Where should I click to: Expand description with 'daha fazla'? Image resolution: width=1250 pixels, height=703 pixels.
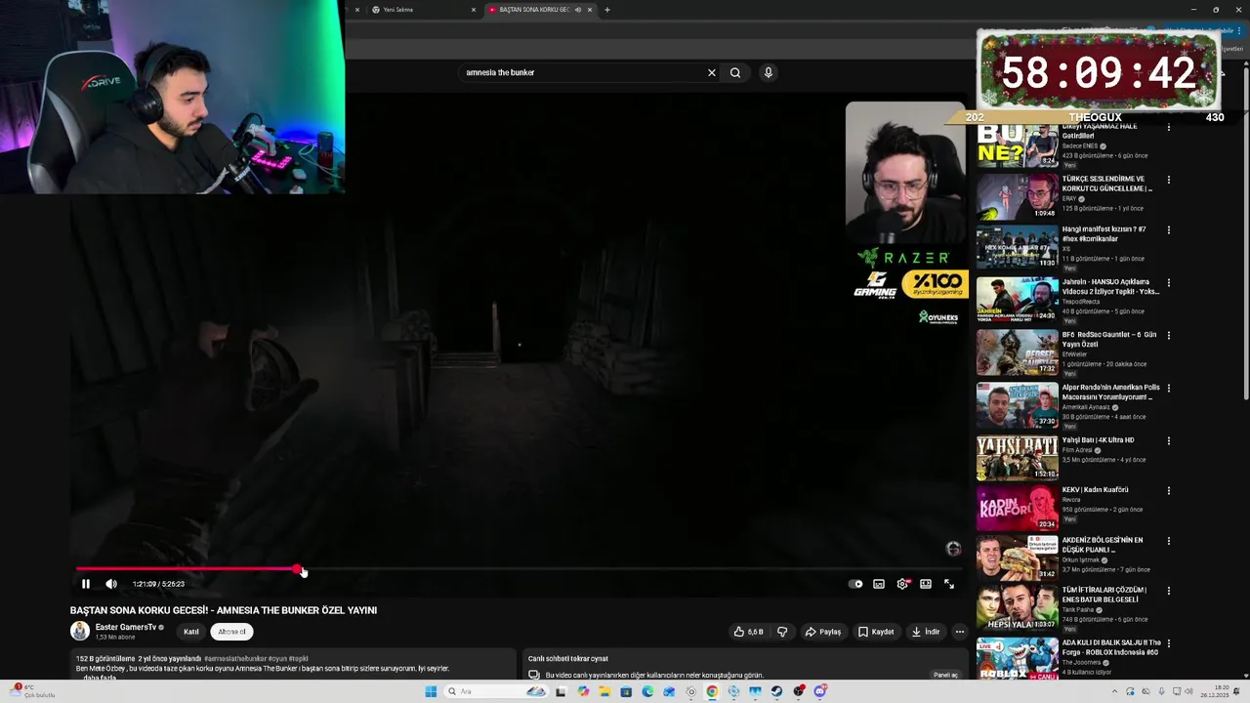100,678
